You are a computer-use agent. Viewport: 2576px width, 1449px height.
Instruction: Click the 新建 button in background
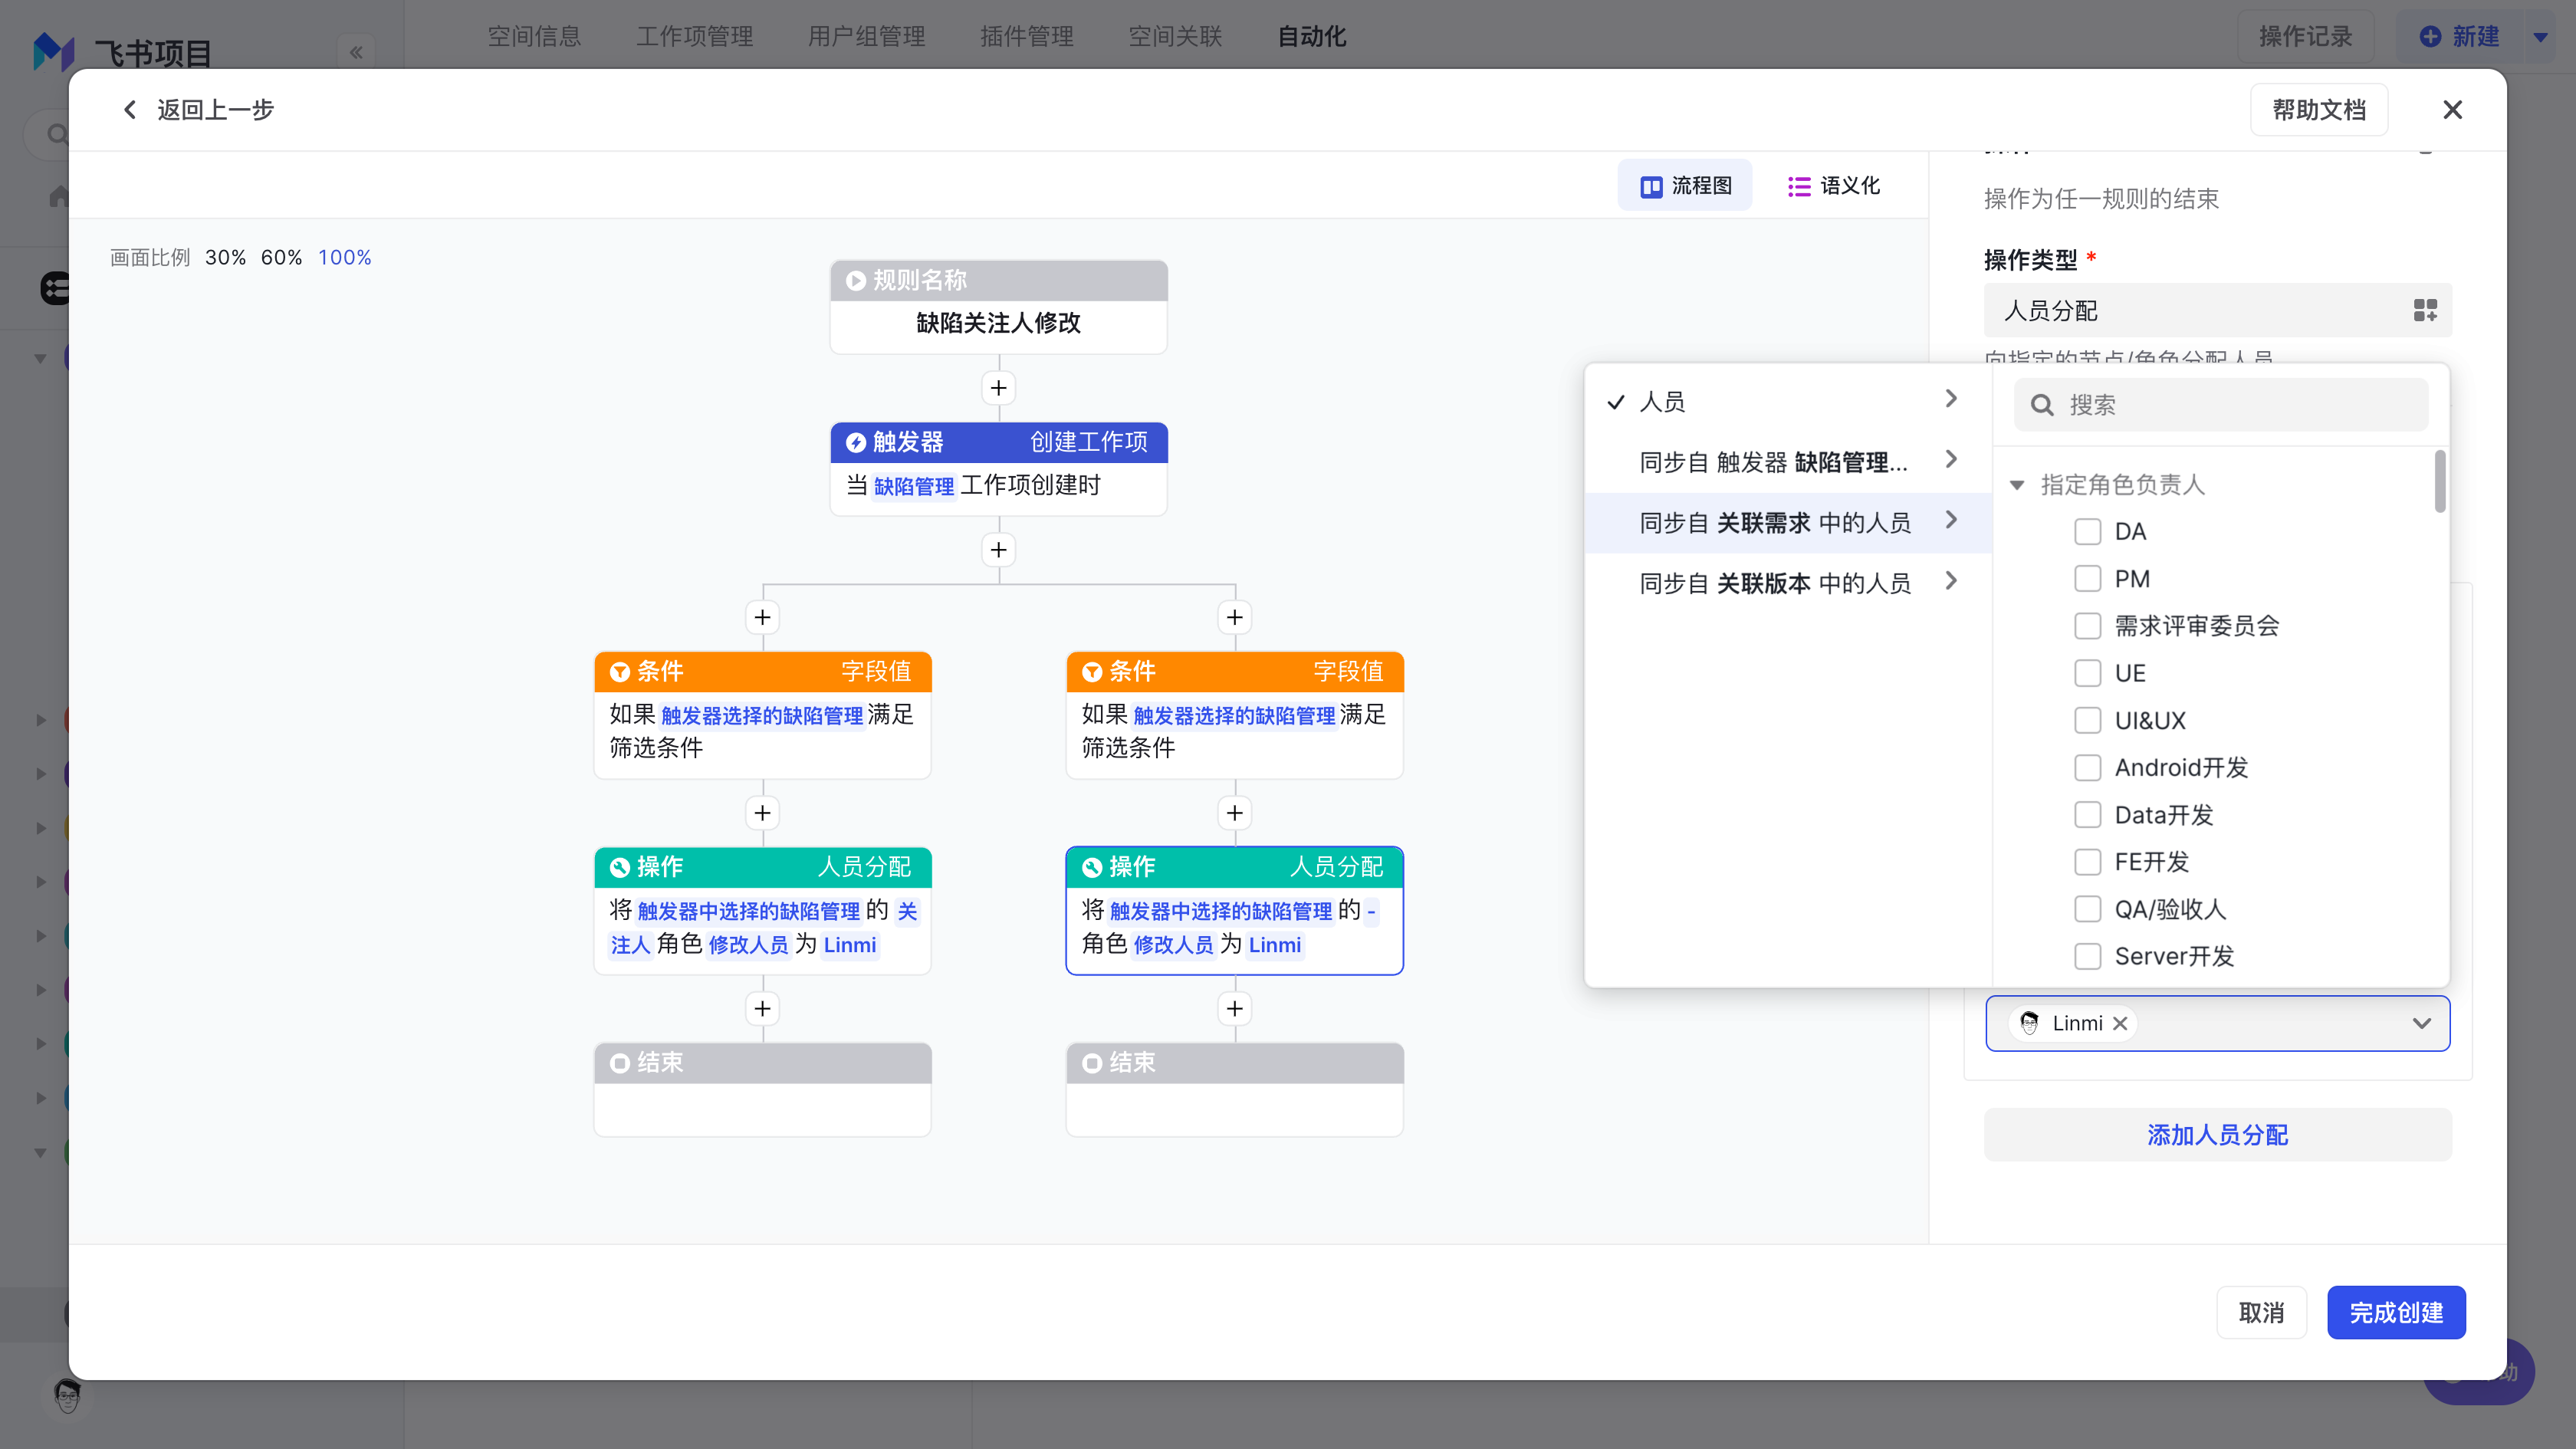click(2460, 36)
